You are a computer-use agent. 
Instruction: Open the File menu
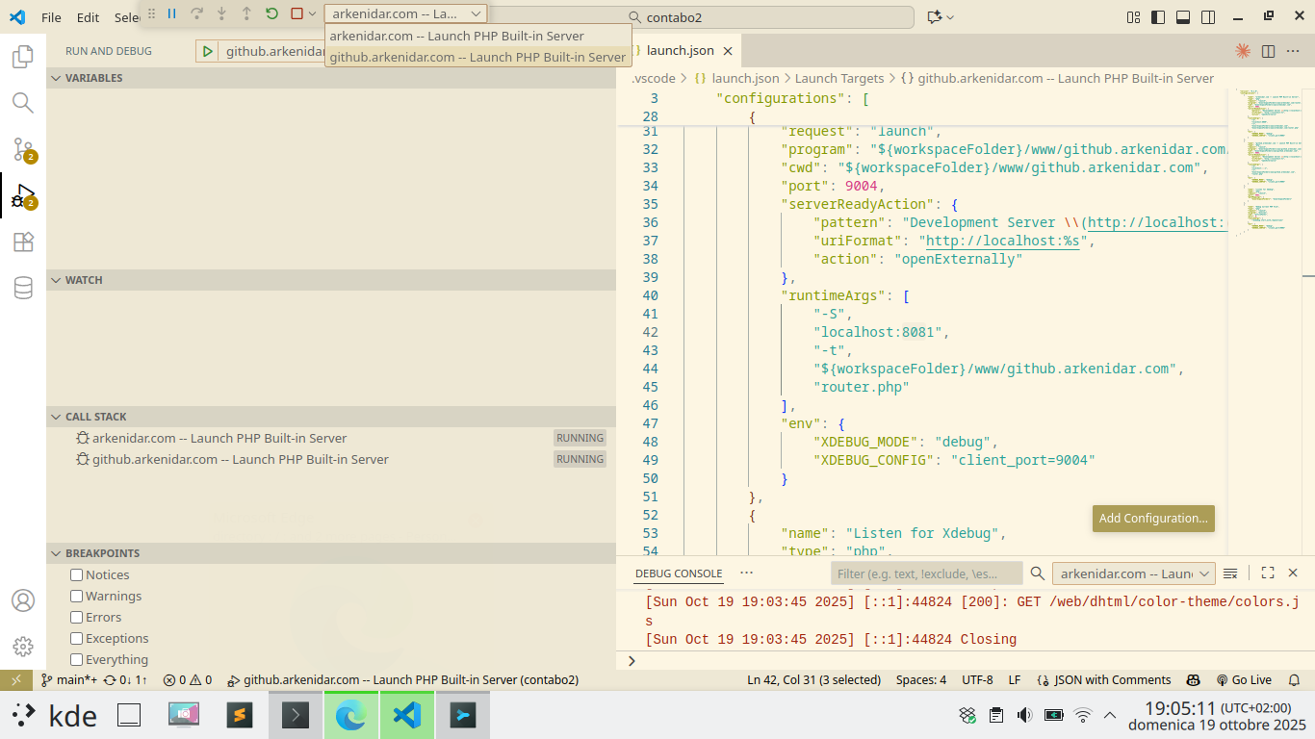(51, 17)
